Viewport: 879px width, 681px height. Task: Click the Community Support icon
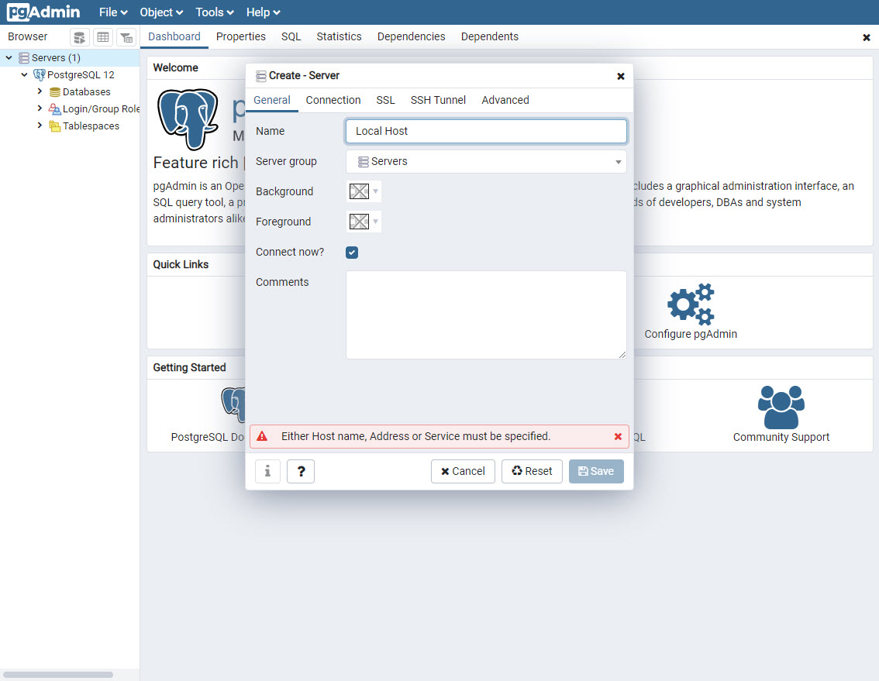click(781, 406)
